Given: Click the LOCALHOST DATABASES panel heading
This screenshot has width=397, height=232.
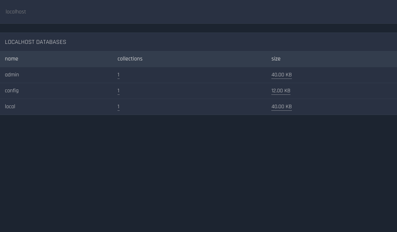Looking at the screenshot, I should [x=35, y=42].
